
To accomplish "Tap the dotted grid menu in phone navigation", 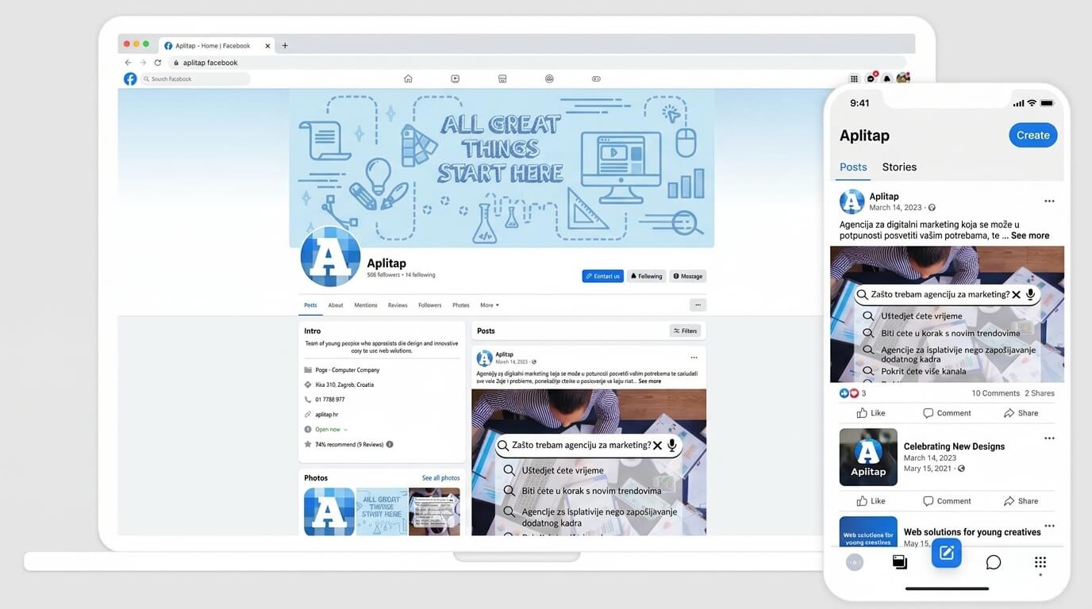I will [x=1040, y=562].
